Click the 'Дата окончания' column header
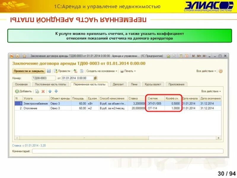Viewport: 237px width, 178px height. [x=210, y=98]
